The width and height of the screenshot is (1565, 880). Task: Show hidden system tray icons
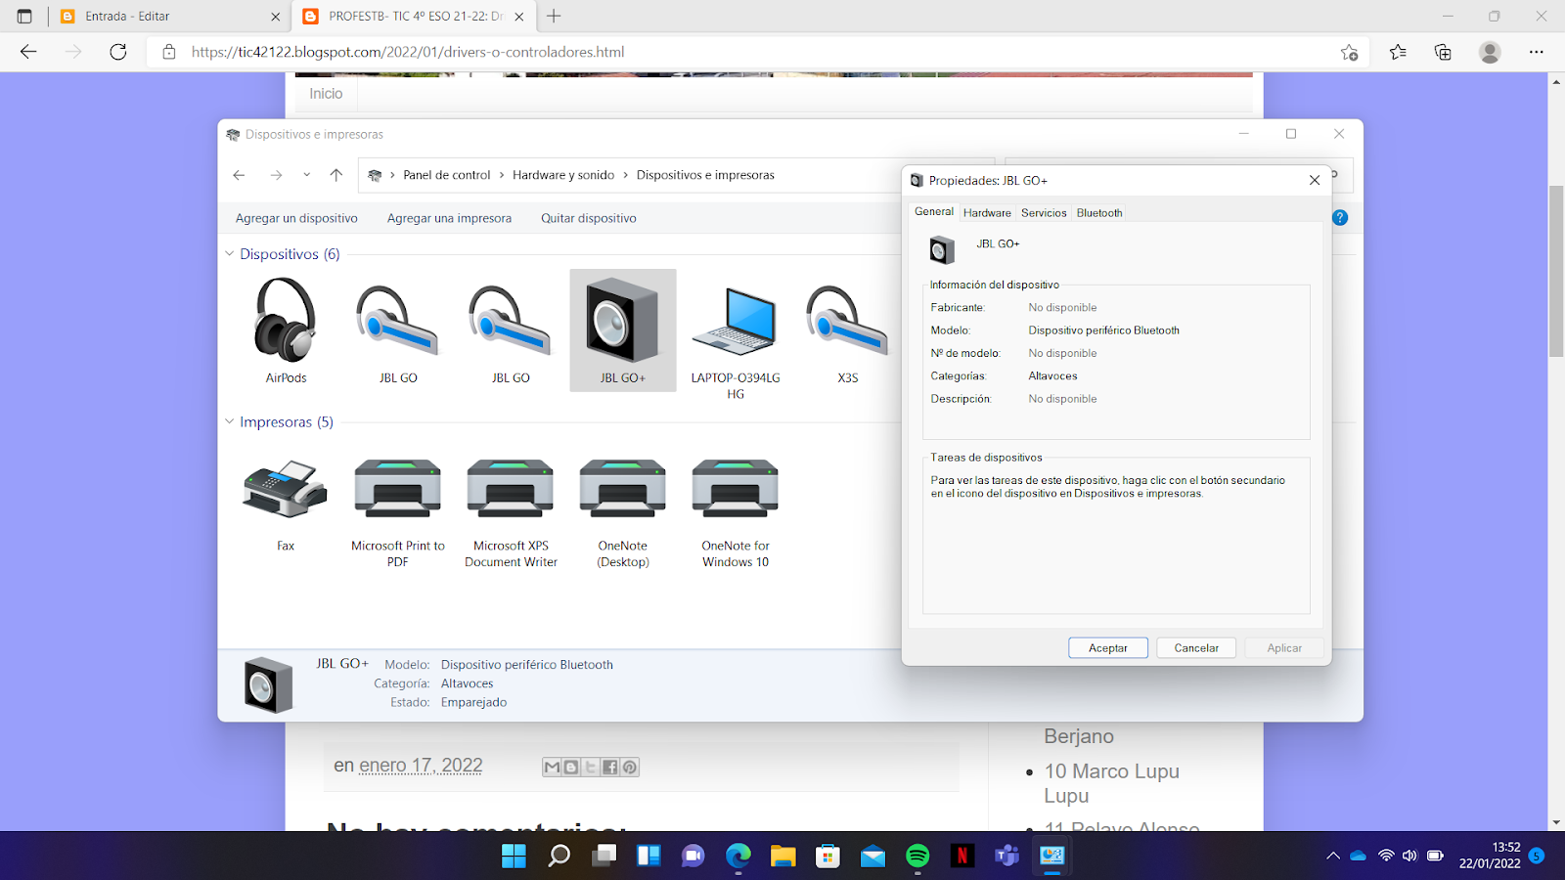(x=1332, y=857)
